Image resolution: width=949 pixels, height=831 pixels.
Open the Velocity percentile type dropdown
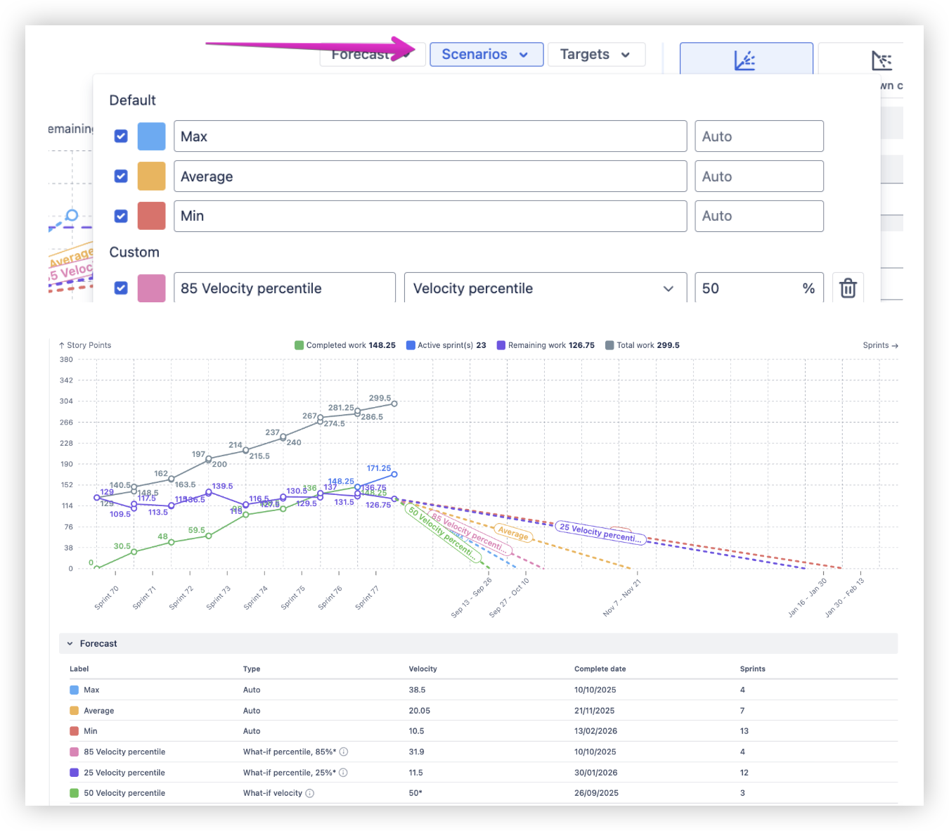pos(545,288)
